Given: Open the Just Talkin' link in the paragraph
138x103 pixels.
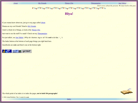Looking at the screenshot, I should [19, 37].
